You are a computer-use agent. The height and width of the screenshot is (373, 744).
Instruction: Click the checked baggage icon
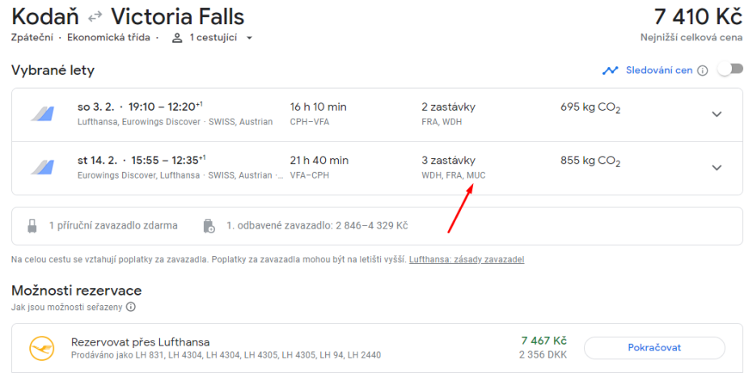tap(209, 226)
